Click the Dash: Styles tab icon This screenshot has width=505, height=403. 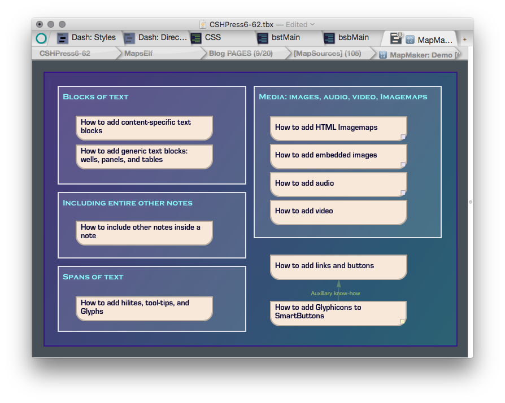(63, 38)
